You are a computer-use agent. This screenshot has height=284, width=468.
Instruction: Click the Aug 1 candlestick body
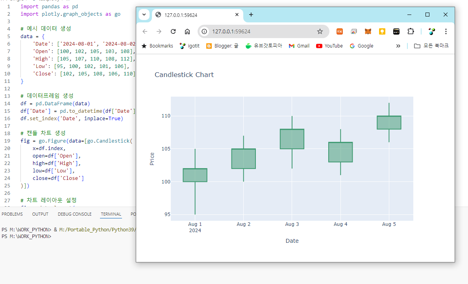(x=195, y=175)
